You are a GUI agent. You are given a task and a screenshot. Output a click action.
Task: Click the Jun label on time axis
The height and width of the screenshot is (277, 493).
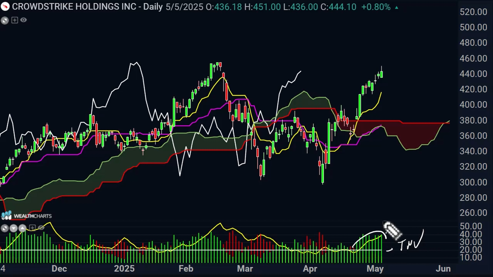(443, 269)
